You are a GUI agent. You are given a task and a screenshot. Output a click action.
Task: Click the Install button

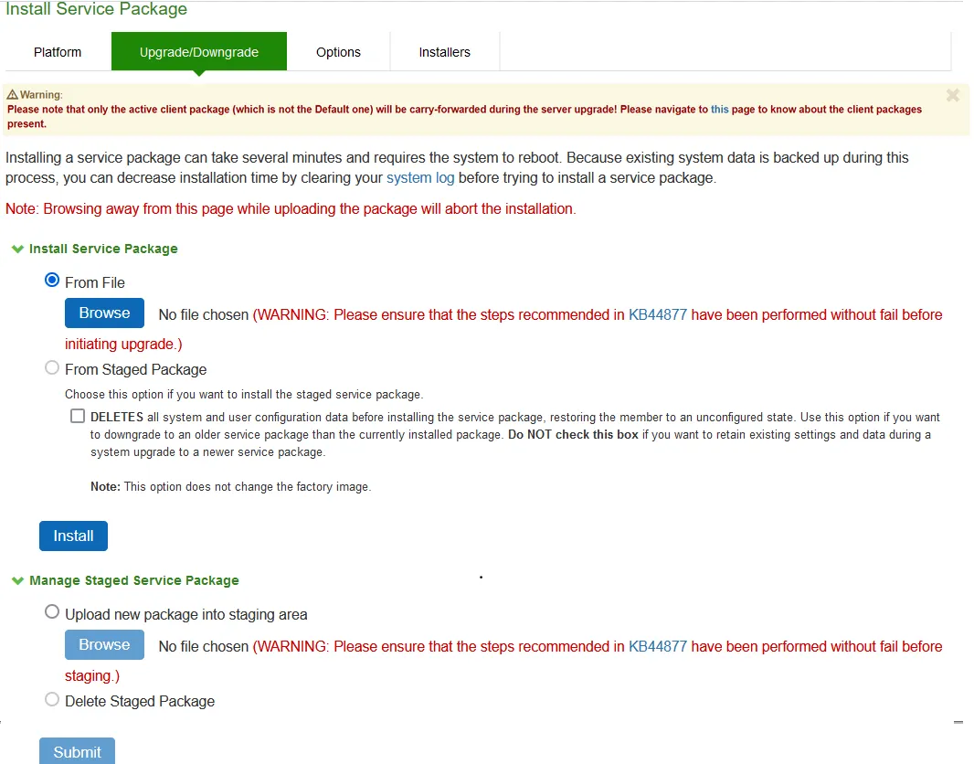coord(73,536)
